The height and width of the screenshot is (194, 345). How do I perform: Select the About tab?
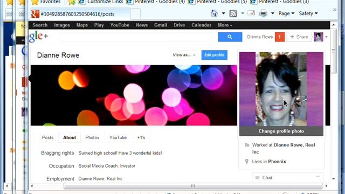click(x=70, y=137)
